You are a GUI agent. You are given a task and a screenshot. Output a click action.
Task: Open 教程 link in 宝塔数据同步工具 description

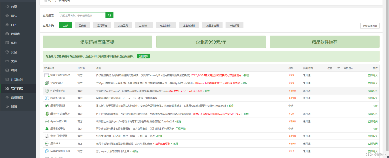click(x=134, y=151)
